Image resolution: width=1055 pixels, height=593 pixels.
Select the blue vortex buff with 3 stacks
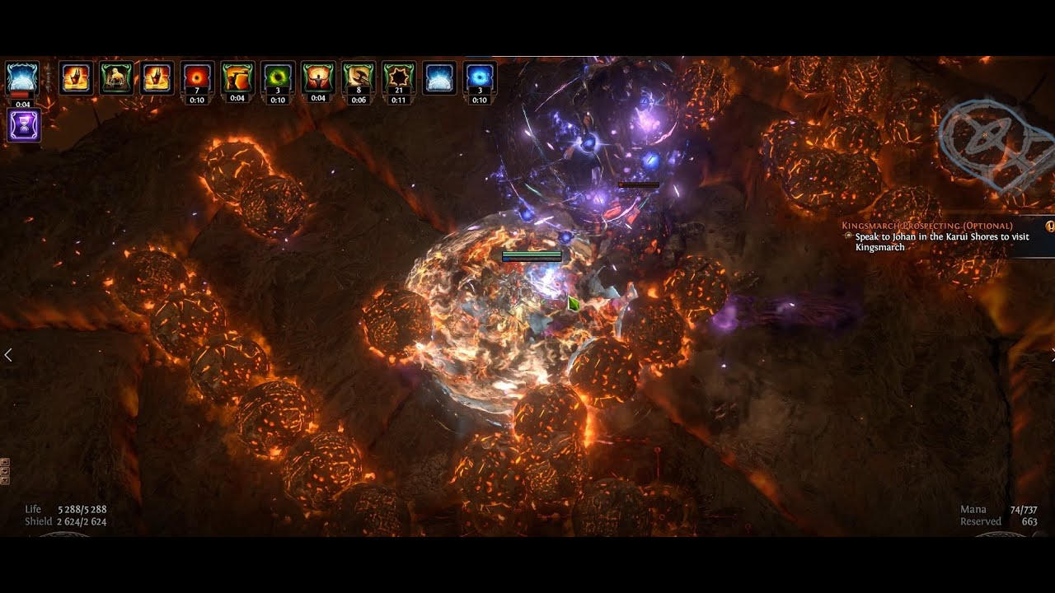480,77
